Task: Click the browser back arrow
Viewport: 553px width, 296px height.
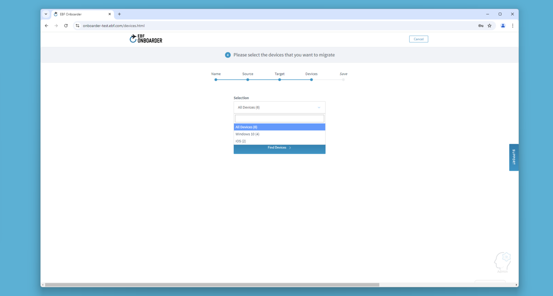Action: (x=46, y=26)
